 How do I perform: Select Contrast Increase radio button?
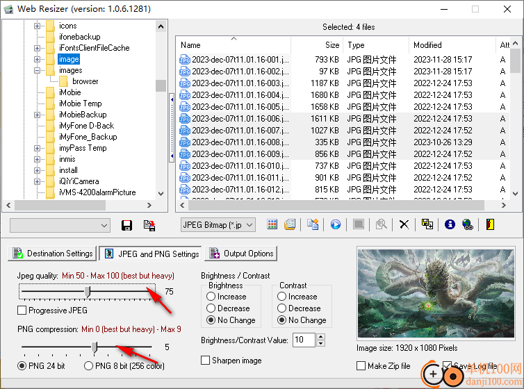281,297
